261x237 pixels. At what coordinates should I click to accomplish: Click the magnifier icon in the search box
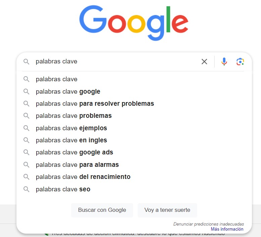point(26,61)
